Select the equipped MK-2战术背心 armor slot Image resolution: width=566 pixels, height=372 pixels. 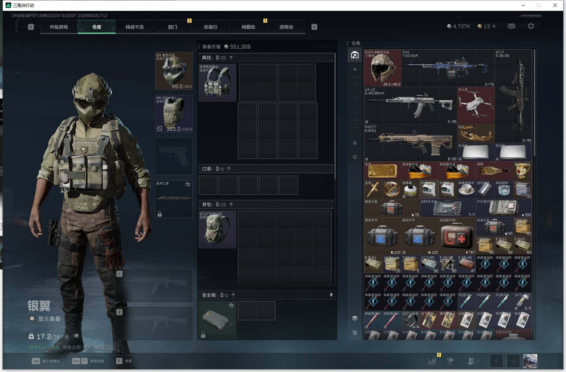click(x=174, y=114)
